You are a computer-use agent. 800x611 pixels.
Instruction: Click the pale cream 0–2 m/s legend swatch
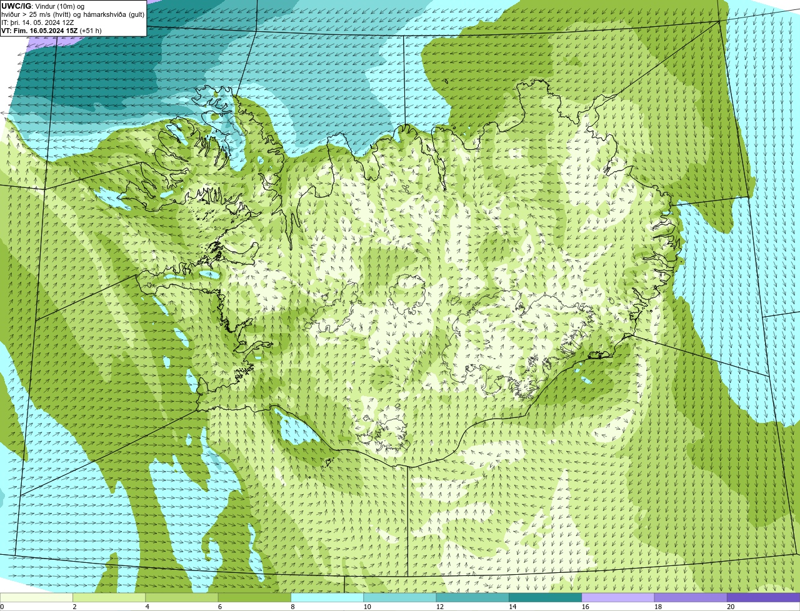36,597
